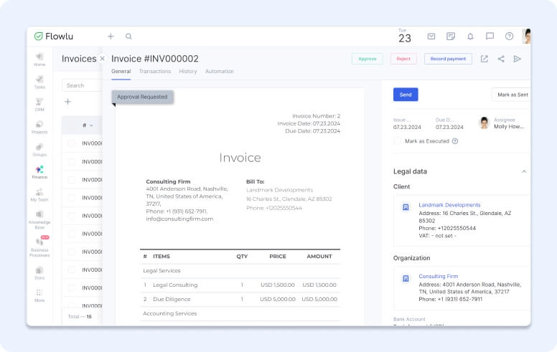Image resolution: width=557 pixels, height=352 pixels.
Task: Open the chat messages icon
Action: (490, 36)
